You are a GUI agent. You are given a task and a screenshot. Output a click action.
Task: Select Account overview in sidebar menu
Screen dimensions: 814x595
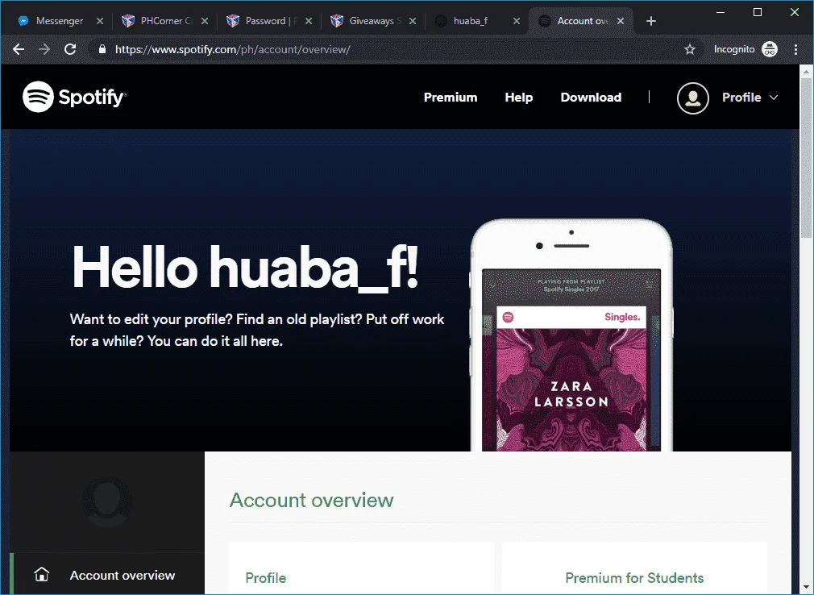coord(107,574)
